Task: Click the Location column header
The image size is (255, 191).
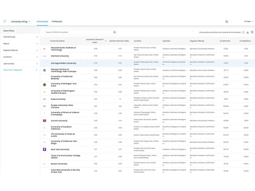Action: point(137,41)
